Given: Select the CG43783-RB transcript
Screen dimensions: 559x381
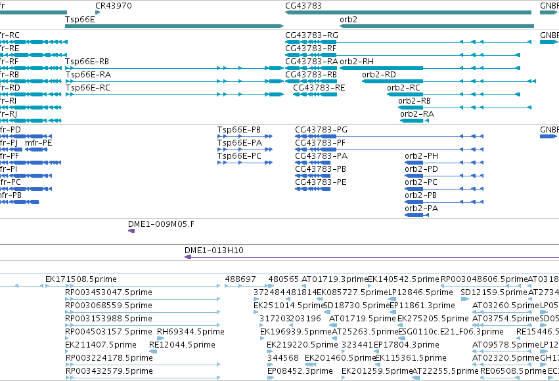Looking at the screenshot, I should [x=311, y=81].
